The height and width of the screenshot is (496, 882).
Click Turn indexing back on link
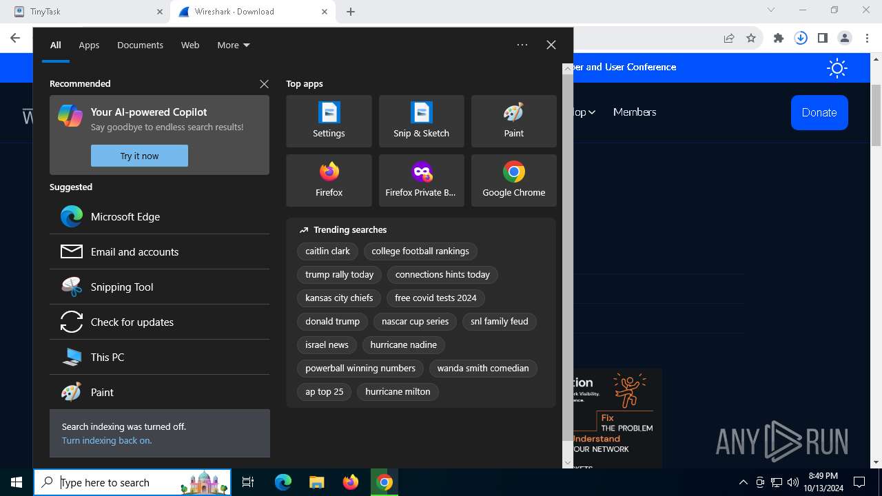pyautogui.click(x=107, y=440)
